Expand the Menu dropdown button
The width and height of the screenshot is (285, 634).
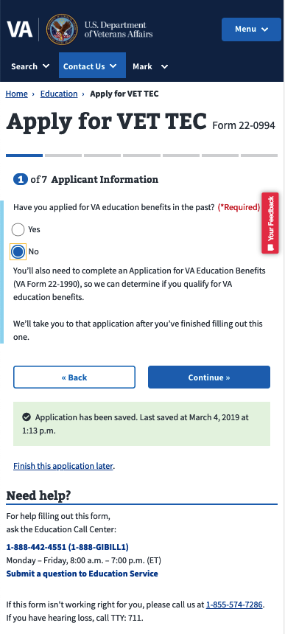[252, 29]
